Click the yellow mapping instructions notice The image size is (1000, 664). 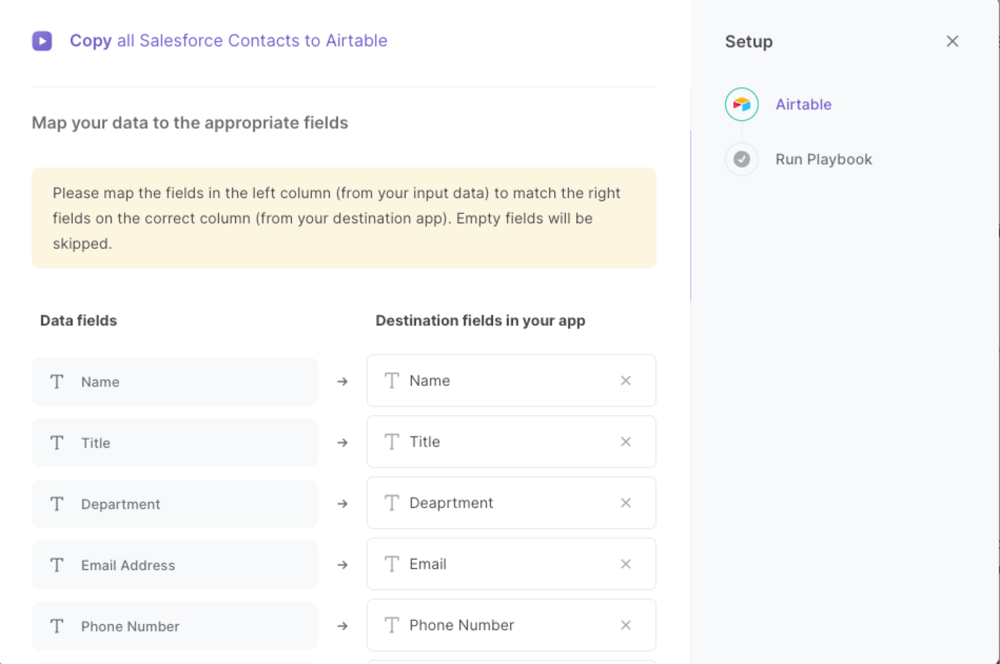(344, 218)
